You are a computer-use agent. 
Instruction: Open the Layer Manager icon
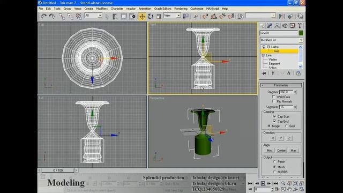coord(300,17)
